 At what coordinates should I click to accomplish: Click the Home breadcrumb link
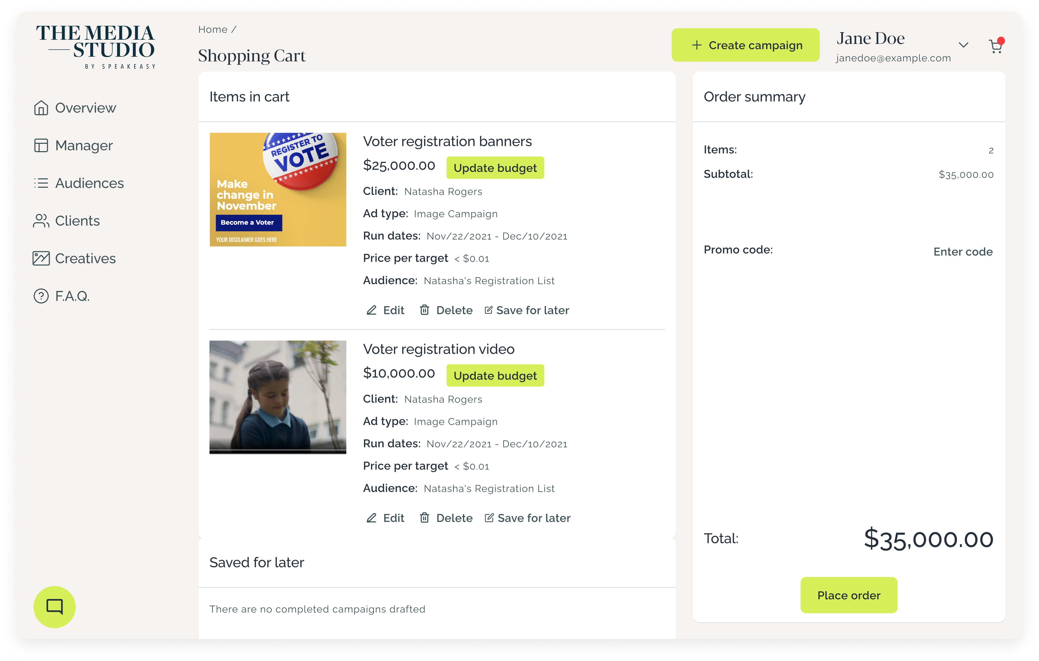click(213, 29)
